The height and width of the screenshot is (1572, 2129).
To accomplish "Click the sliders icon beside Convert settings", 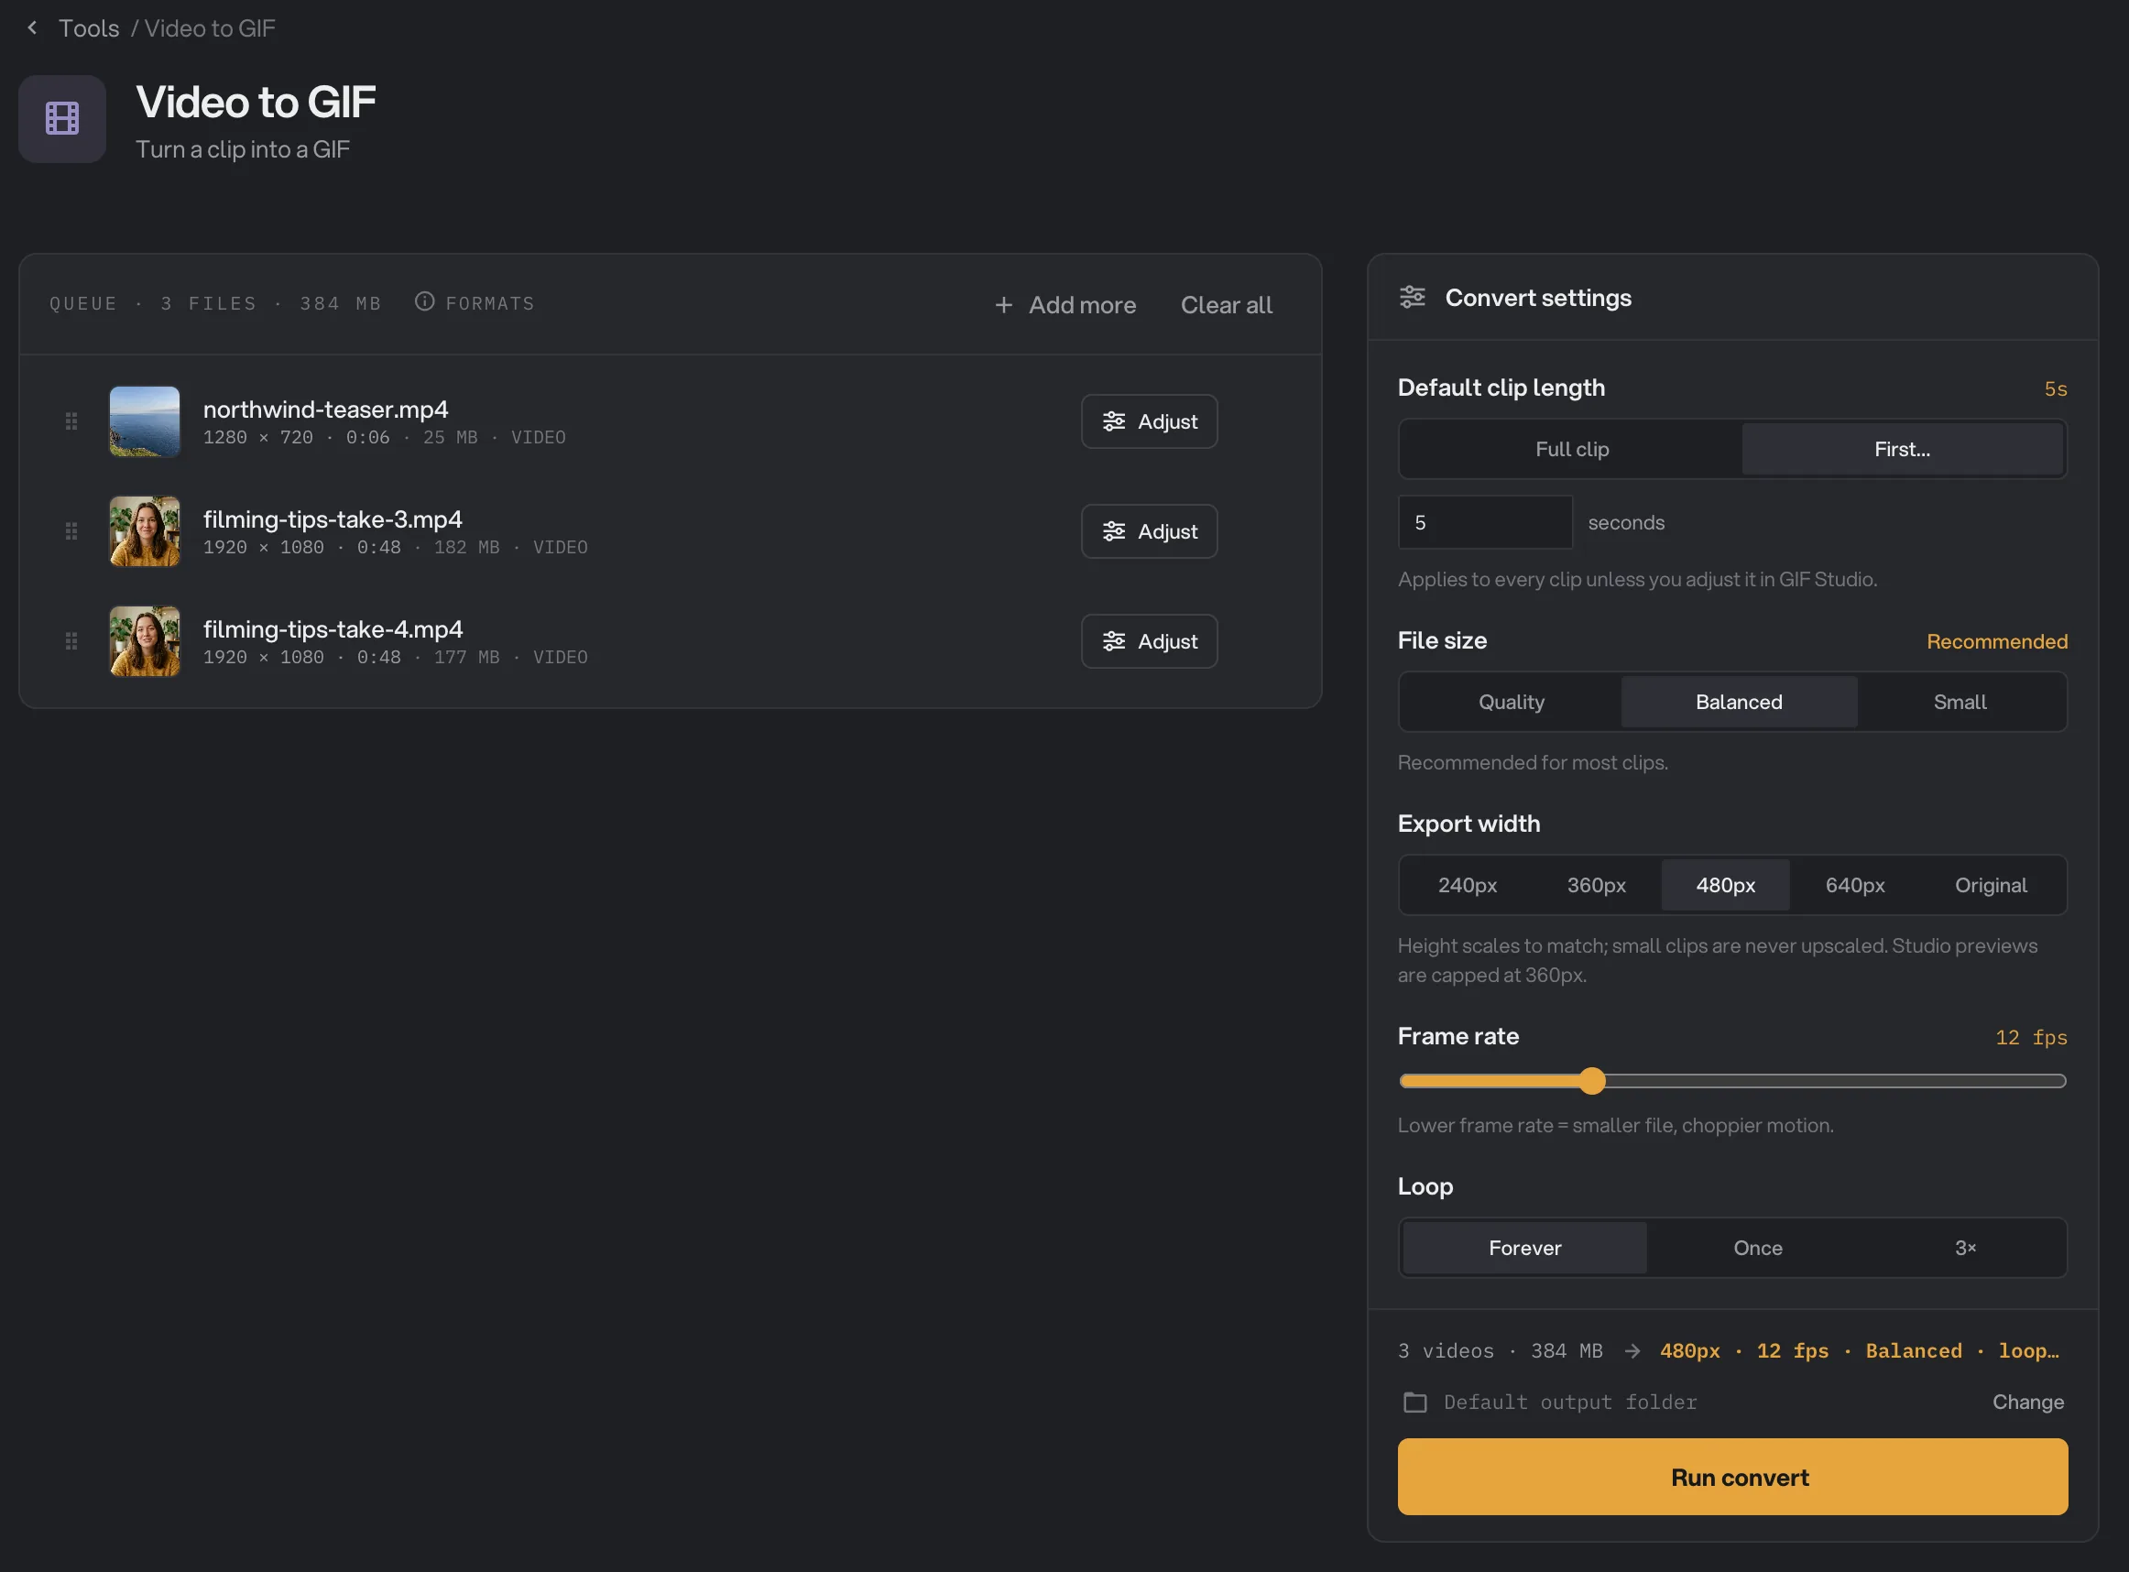I will 1413,298.
